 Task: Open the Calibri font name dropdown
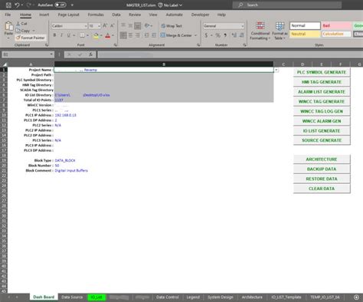(x=85, y=26)
